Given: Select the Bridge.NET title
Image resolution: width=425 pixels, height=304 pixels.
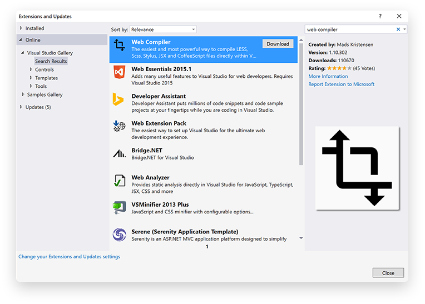Looking at the screenshot, I should [x=147, y=150].
